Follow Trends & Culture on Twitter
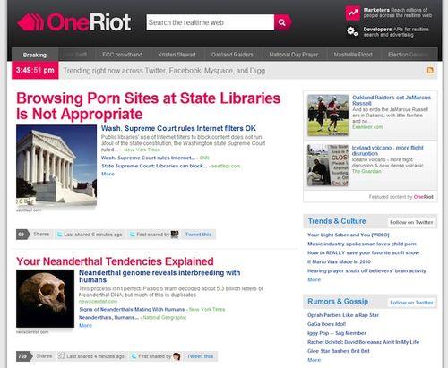 [411, 222]
